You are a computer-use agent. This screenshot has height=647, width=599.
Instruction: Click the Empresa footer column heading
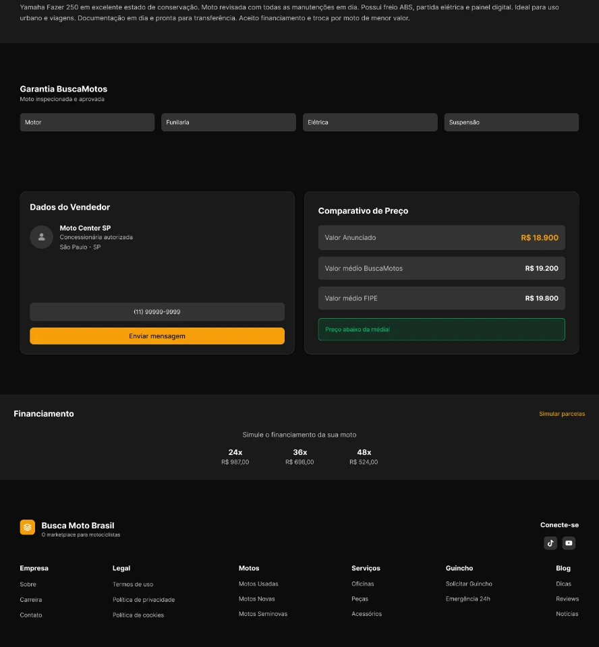(34, 568)
